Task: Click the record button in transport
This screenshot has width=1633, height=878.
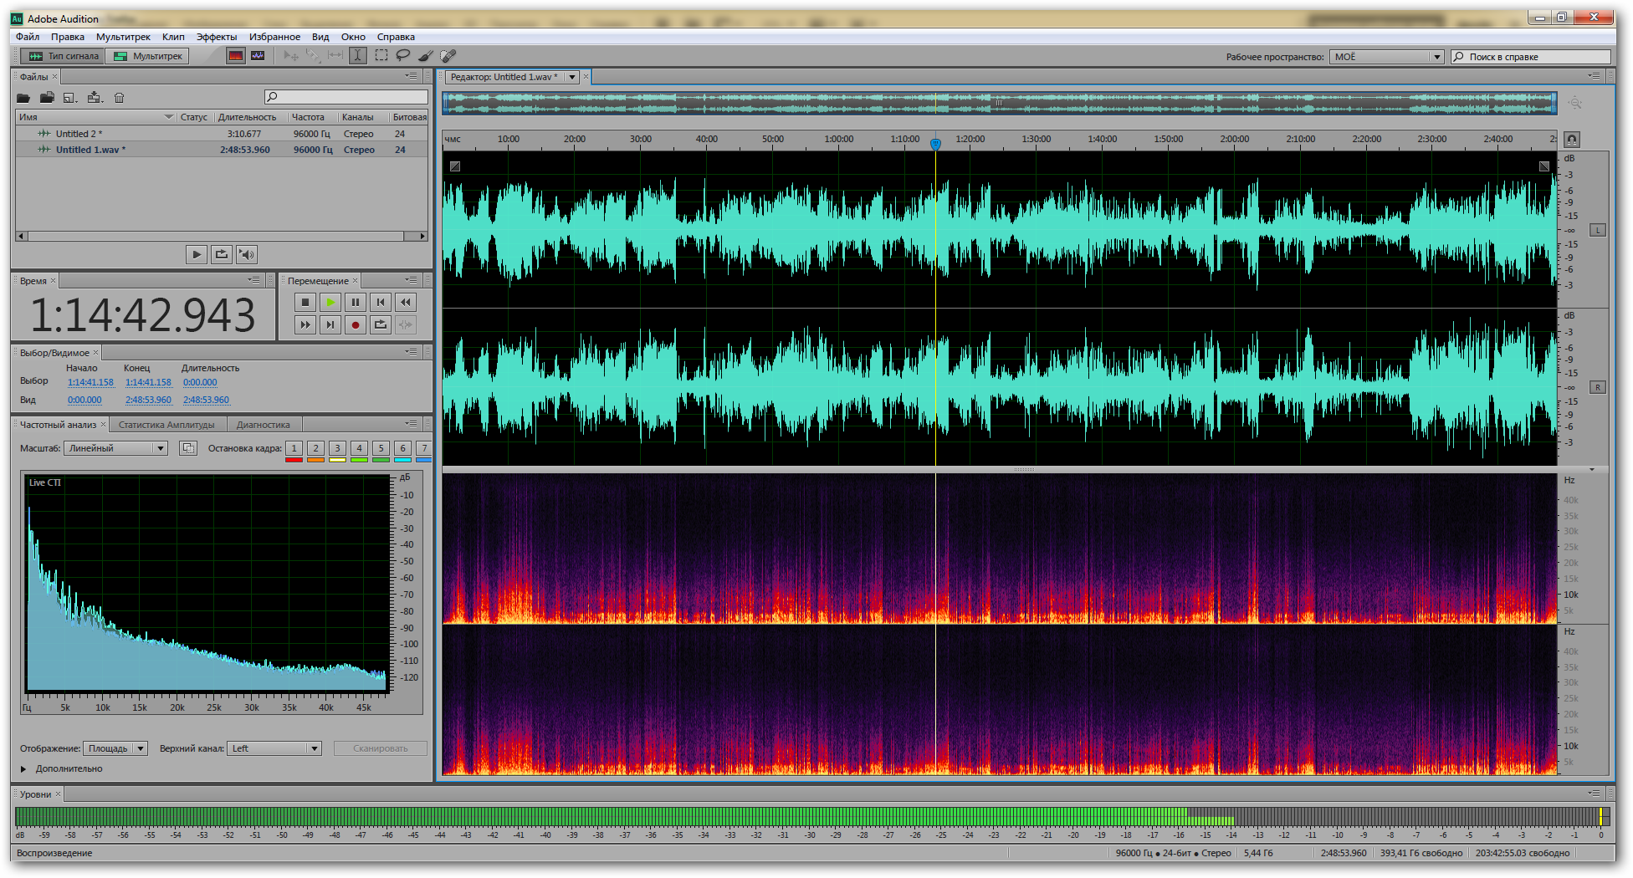Action: pyautogui.click(x=356, y=325)
